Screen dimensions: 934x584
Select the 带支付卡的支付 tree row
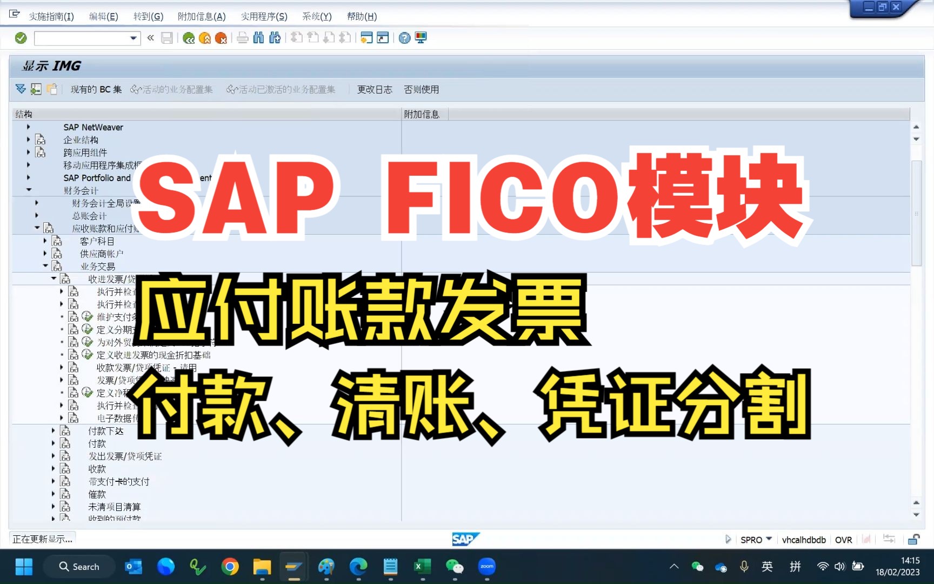(119, 481)
